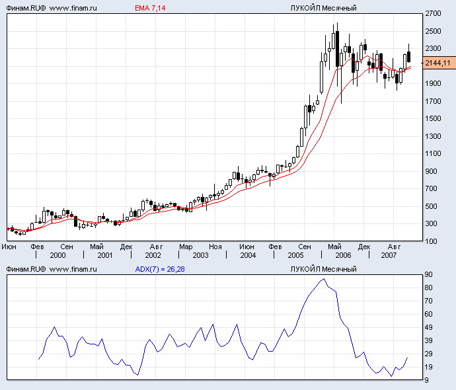This screenshot has width=456, height=390.
Task: Click the ADX axis value 80
Action: 429,288
